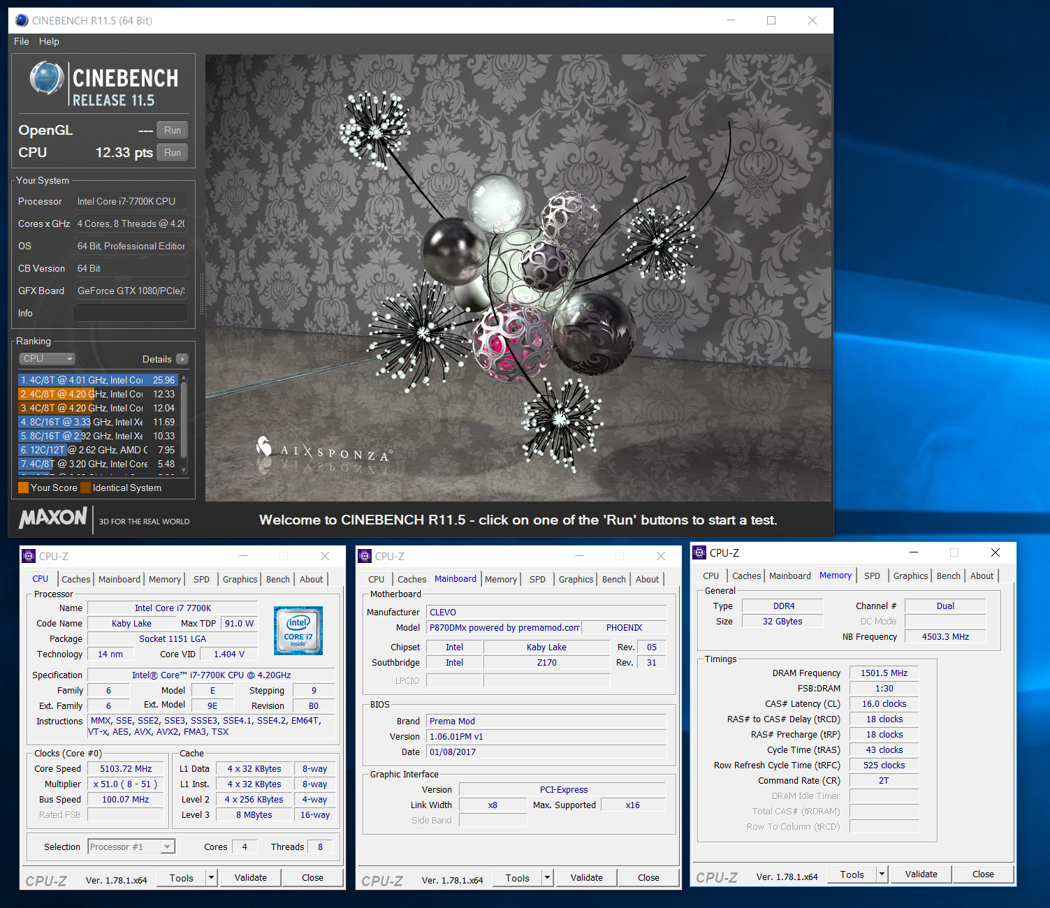This screenshot has height=908, width=1050.
Task: Open the File menu in Cinebench
Action: click(22, 41)
